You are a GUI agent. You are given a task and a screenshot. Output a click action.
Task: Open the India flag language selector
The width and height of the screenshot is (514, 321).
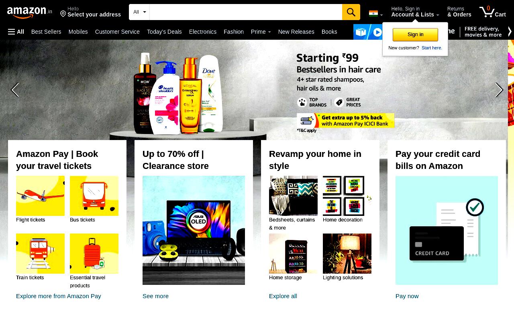pyautogui.click(x=376, y=14)
